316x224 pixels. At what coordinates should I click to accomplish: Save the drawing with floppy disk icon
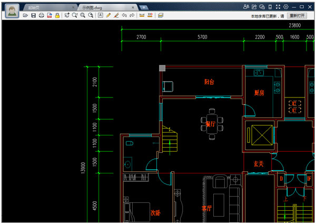pyautogui.click(x=34, y=15)
